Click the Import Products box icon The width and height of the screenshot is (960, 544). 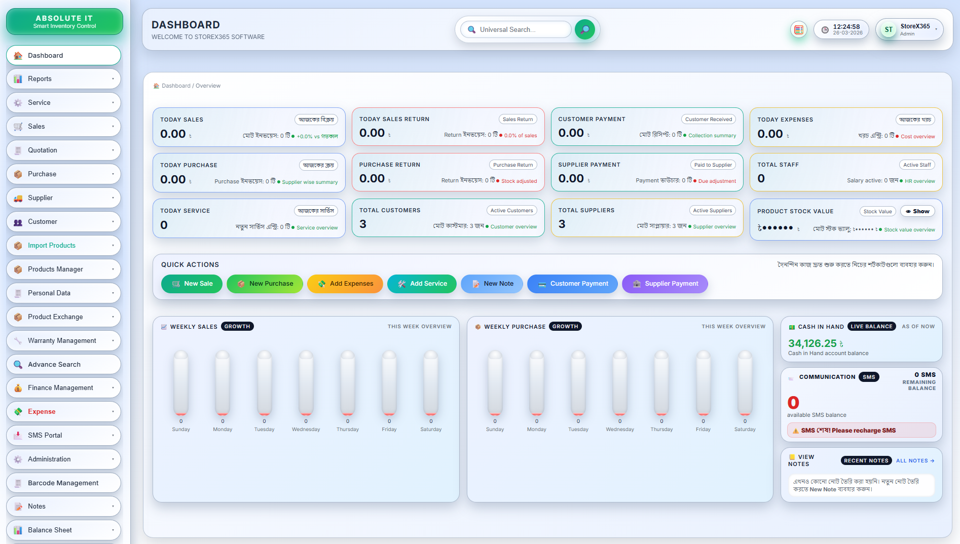tap(18, 245)
